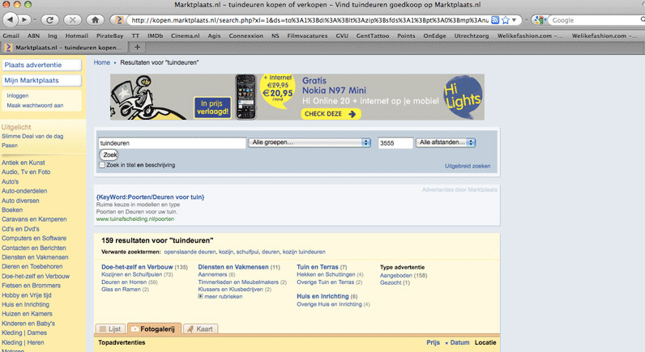645x352 pixels.
Task: Open Slimme Deal van de dag
Action: [x=32, y=137]
